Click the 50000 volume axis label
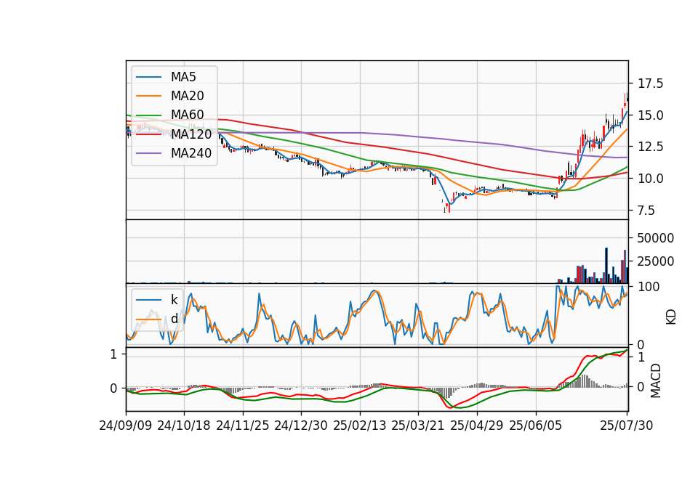This screenshot has width=698, height=501. coord(655,238)
